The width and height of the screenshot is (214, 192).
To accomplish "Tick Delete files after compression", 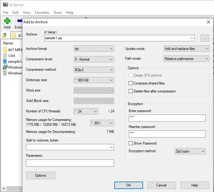I will 131,91.
